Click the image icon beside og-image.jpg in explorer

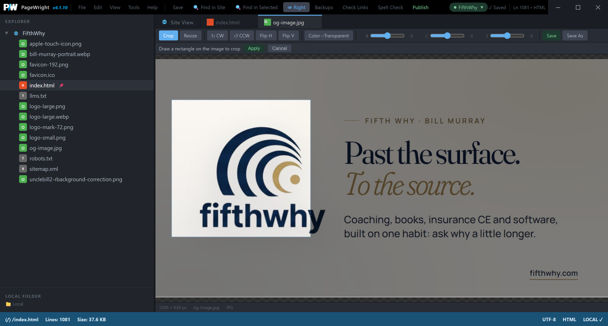[23, 148]
